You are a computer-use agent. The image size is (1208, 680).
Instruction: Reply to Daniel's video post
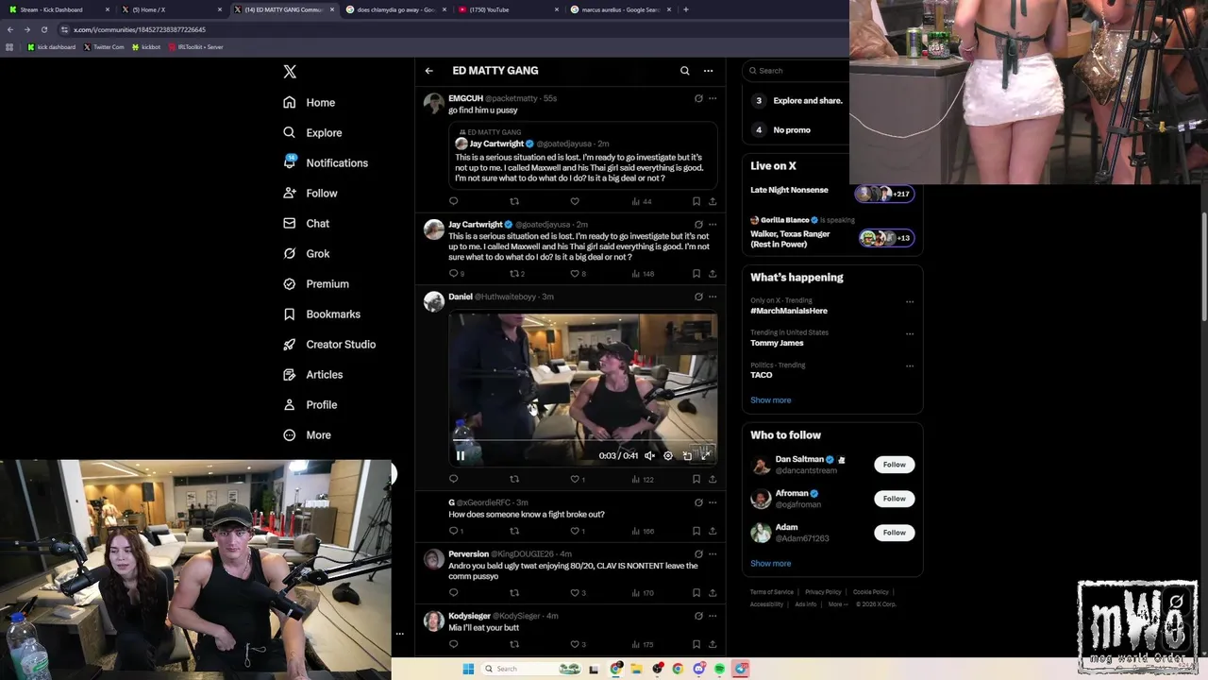tap(453, 479)
